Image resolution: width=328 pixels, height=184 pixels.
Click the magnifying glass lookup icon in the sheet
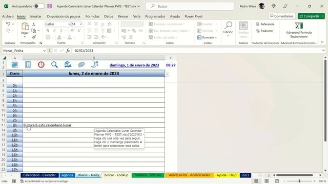pos(54,65)
